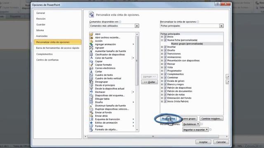Click the Correo electrónico icon
The image size is (264, 148).
pos(91,68)
